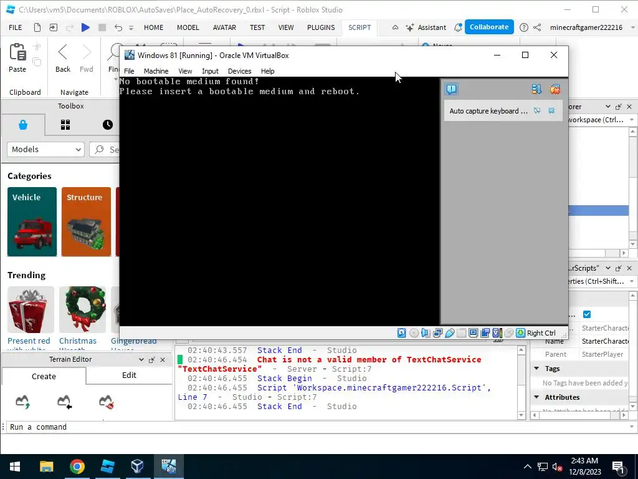Click the Import terrain icon in Terrain Editor
The image size is (638, 479).
[65, 402]
